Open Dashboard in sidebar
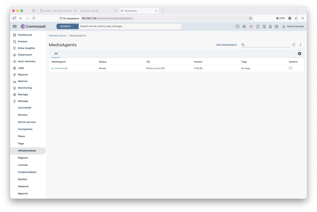The width and height of the screenshot is (317, 212). (x=25, y=35)
